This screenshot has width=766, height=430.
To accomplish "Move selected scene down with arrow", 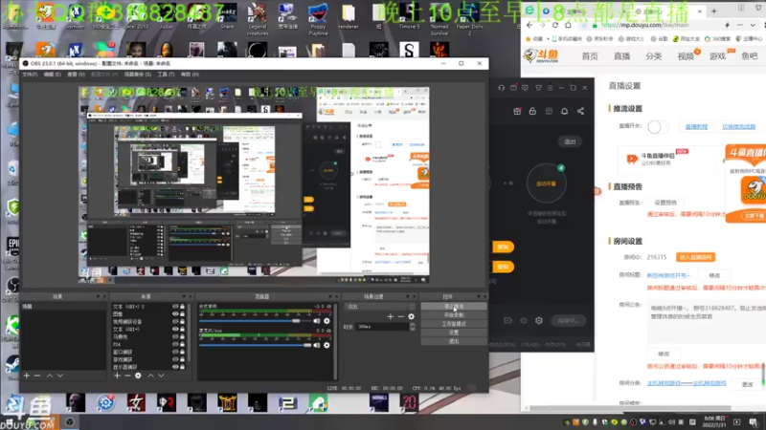I will 60,376.
